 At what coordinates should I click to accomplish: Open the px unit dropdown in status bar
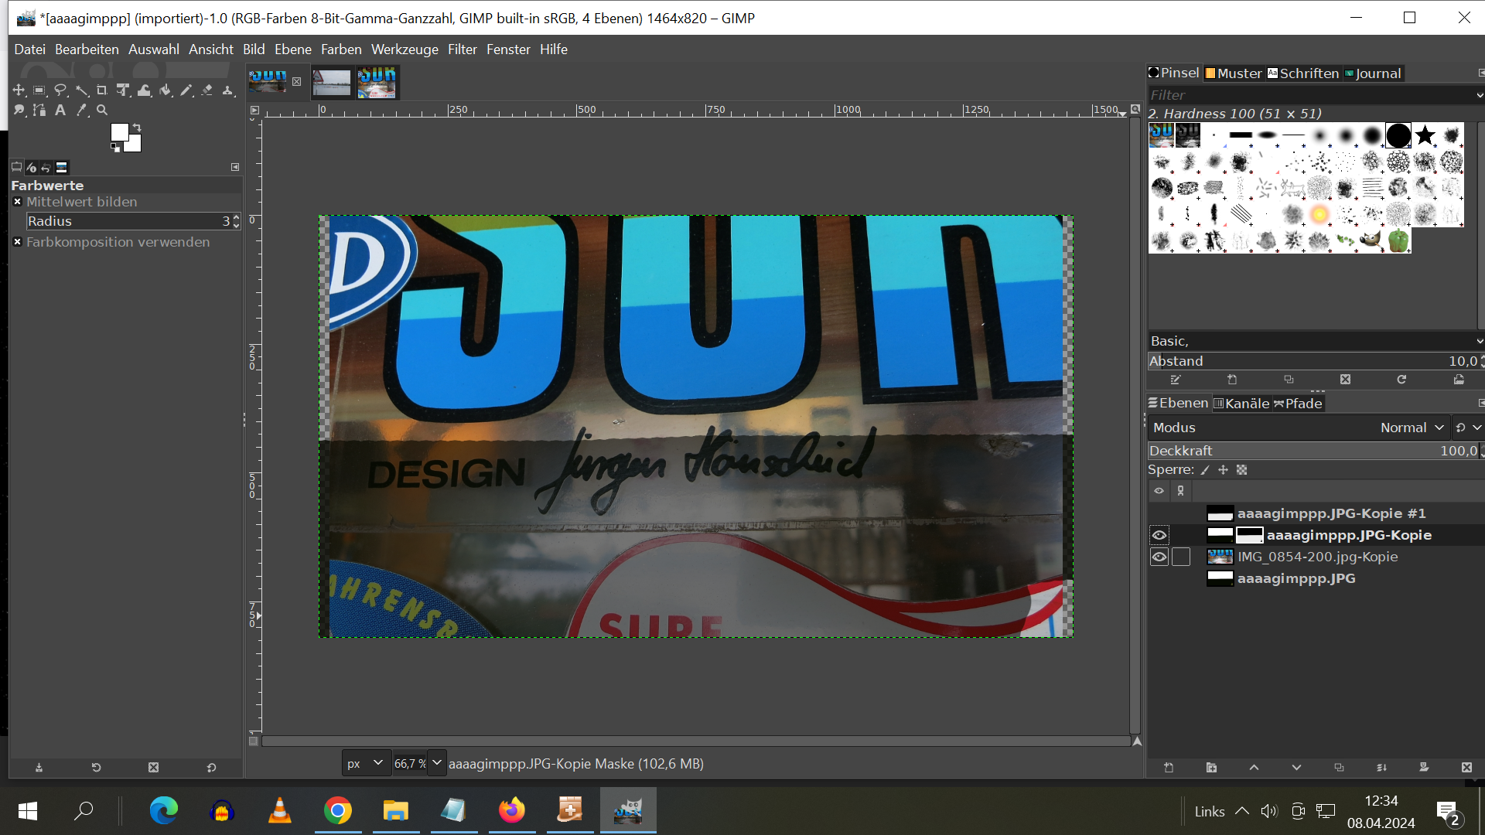point(365,763)
